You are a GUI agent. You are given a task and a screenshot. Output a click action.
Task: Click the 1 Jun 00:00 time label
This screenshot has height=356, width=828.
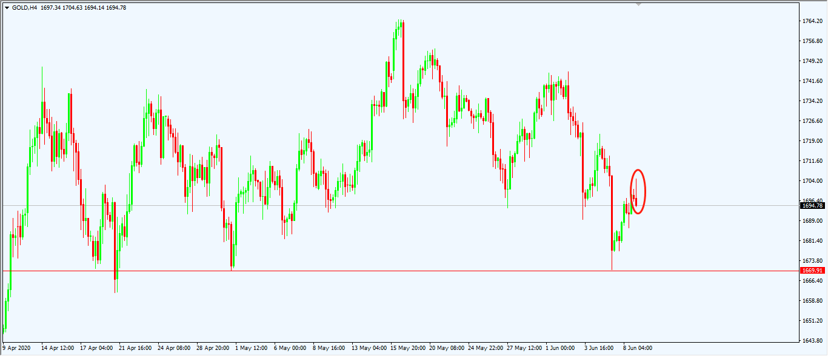click(x=559, y=348)
